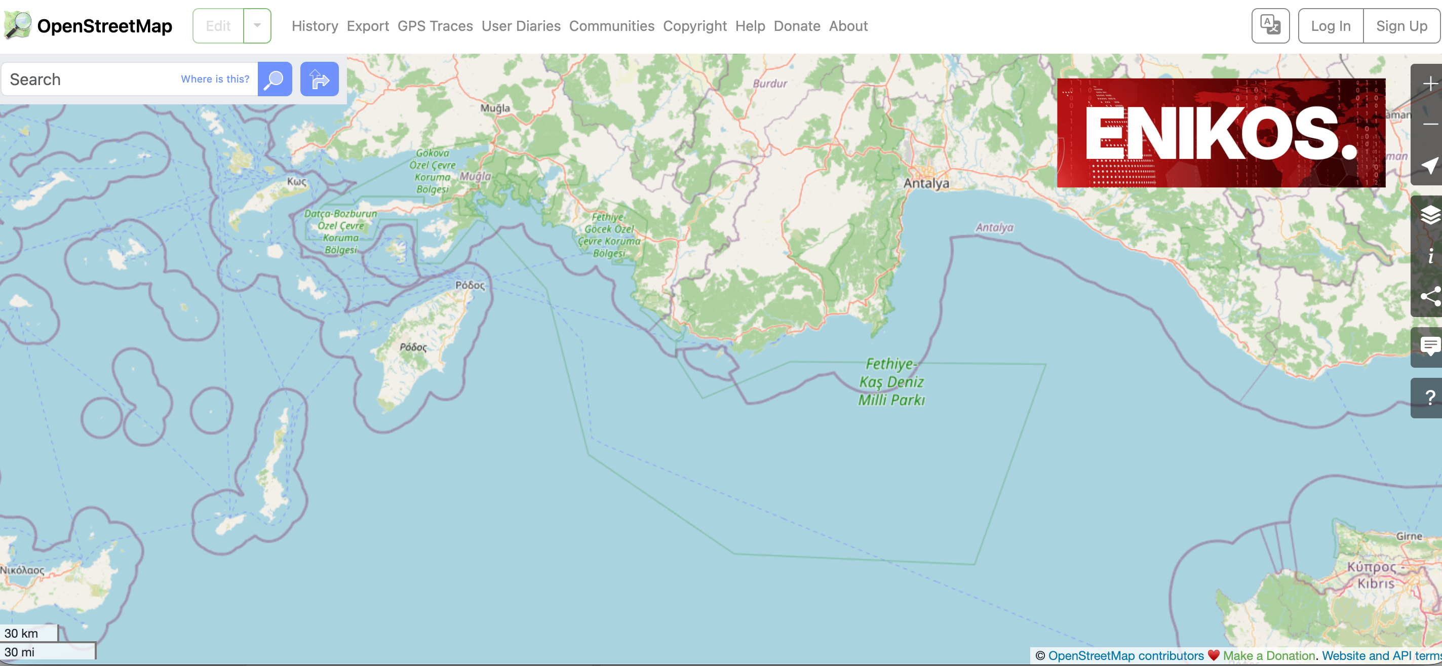This screenshot has width=1442, height=666.
Task: Open the map key info panel
Action: [x=1430, y=256]
